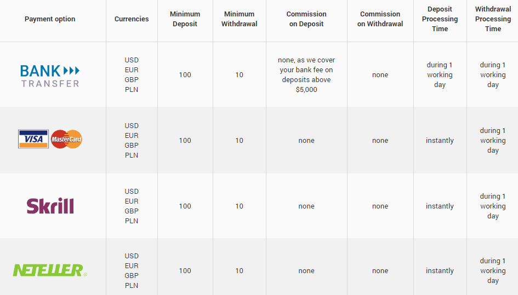Screen dimensions: 518x295
Task: Click the Visa row deposit processing time
Action: point(440,141)
